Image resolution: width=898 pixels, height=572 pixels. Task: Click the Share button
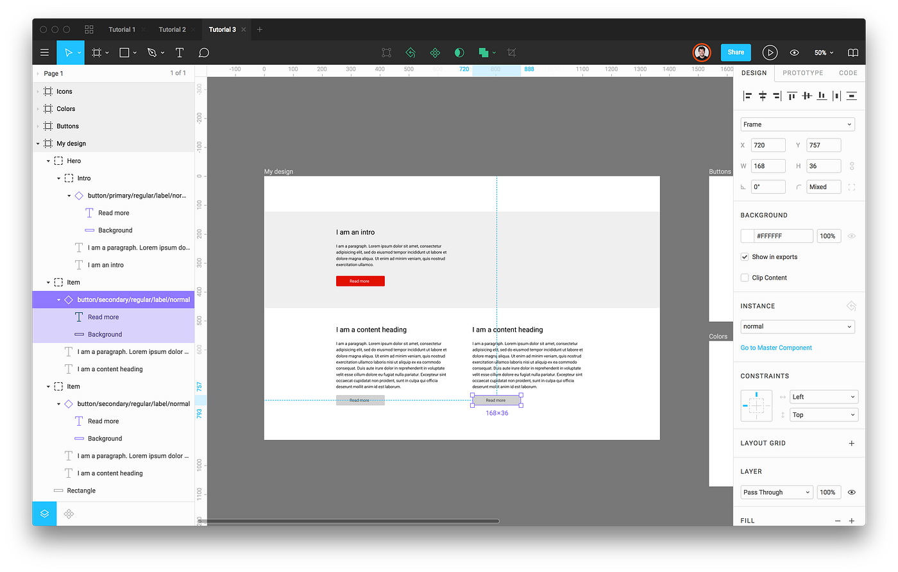736,53
